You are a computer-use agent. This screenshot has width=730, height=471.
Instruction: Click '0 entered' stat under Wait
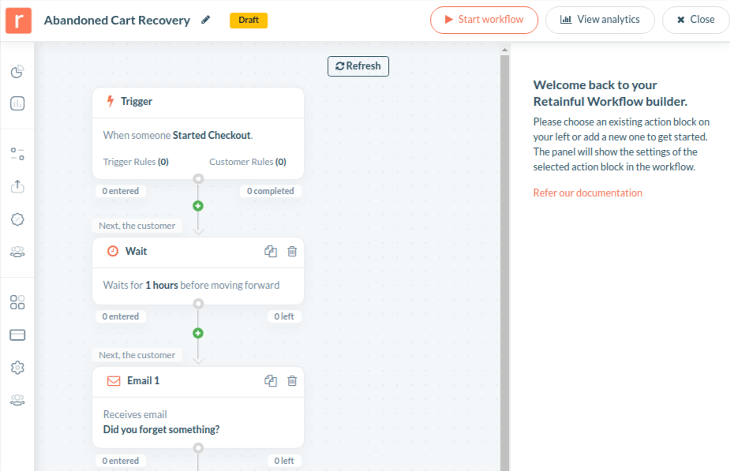pos(121,316)
